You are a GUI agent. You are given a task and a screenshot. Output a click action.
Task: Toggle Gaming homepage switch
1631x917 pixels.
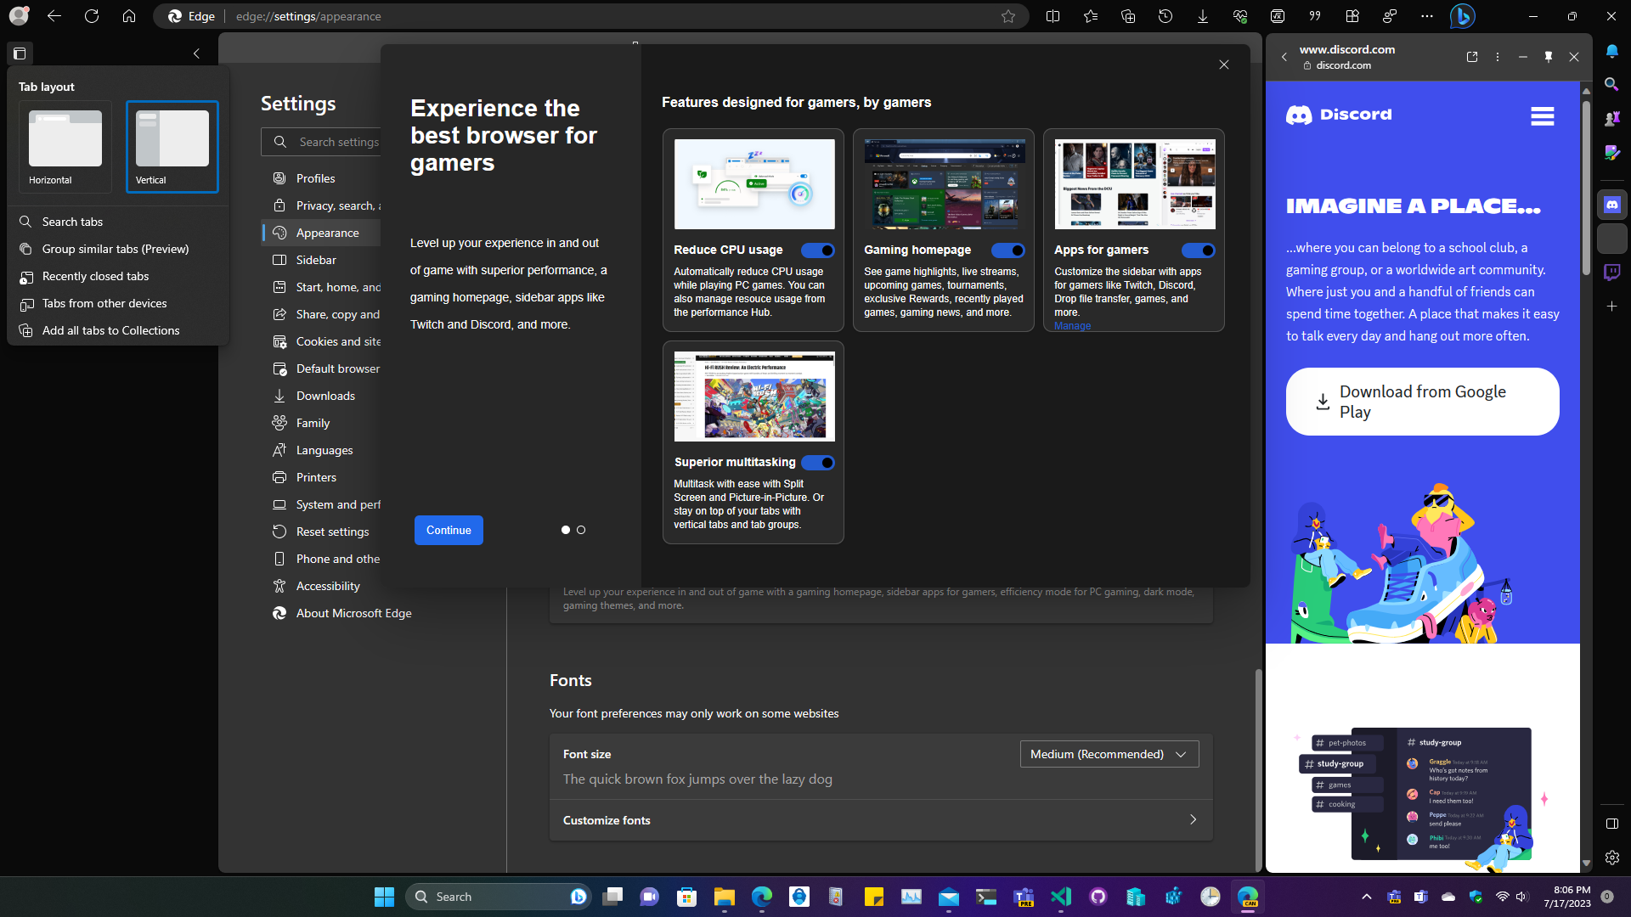point(1007,250)
